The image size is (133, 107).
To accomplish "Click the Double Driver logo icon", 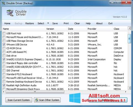I will pyautogui.click(x=10, y=13).
